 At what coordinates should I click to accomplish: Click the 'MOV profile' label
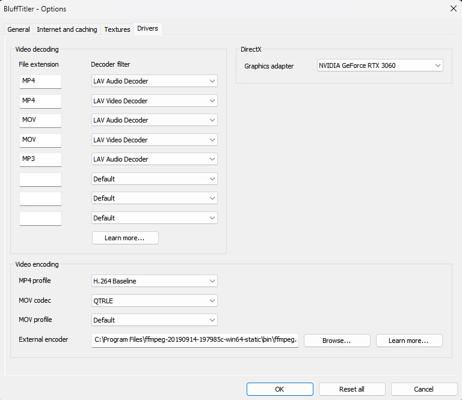[x=35, y=320]
